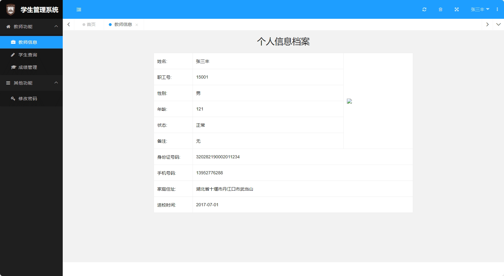Click the status value 正常

(x=200, y=125)
